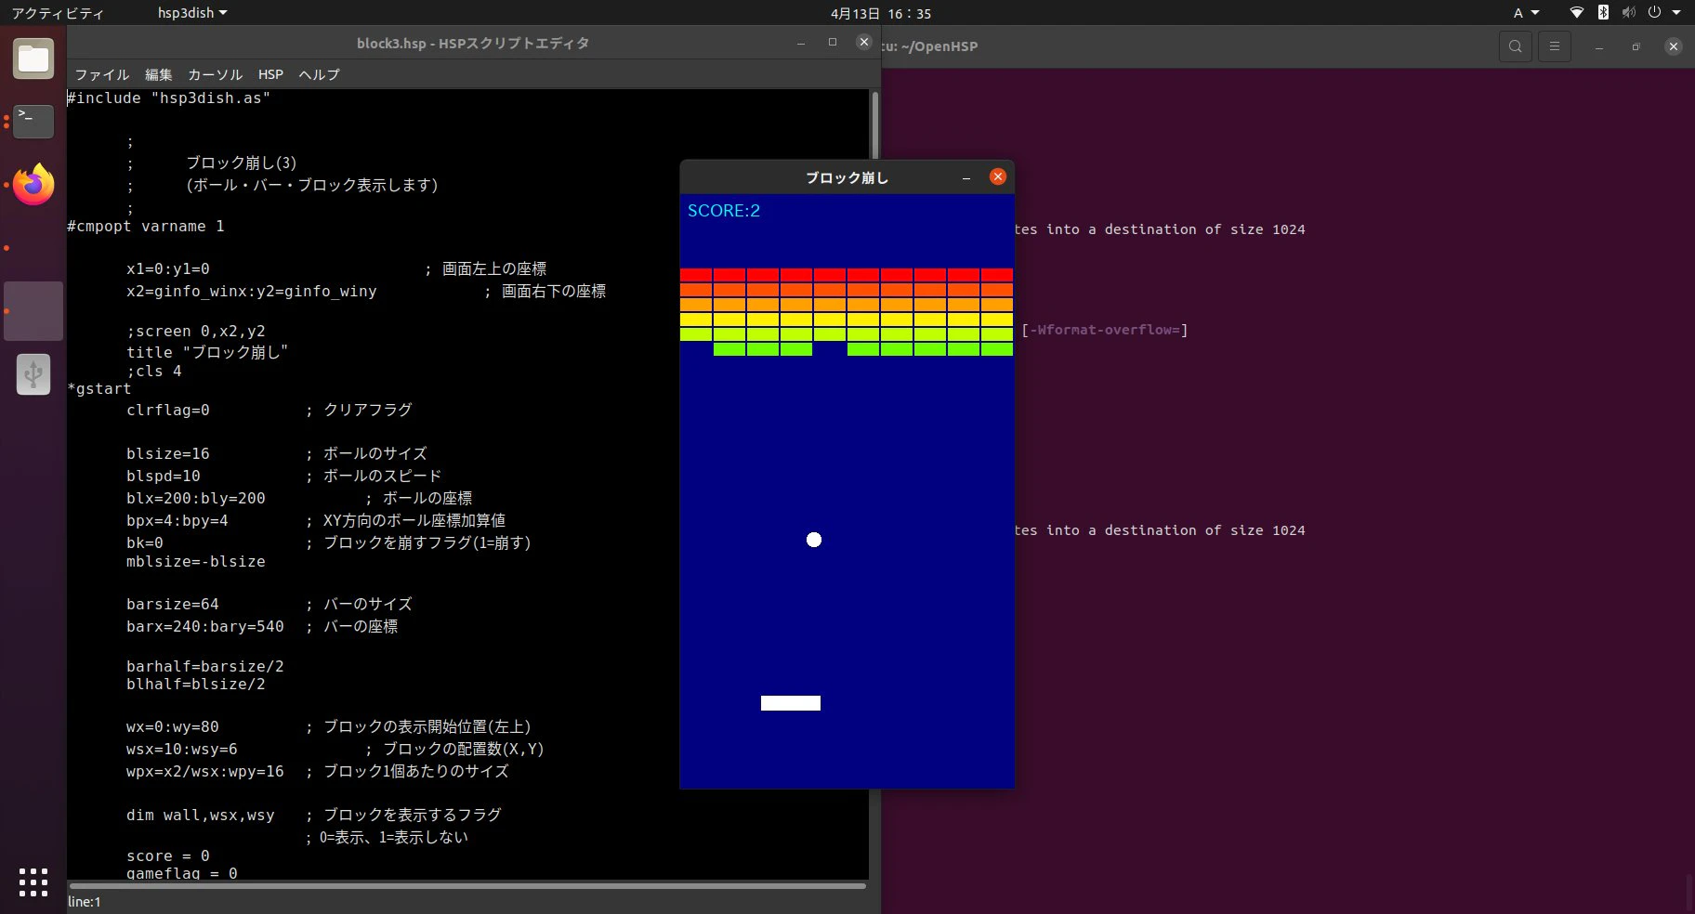The height and width of the screenshot is (914, 1695).
Task: Open the HSP menu
Action: (x=270, y=74)
